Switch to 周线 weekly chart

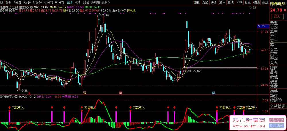[78, 3]
